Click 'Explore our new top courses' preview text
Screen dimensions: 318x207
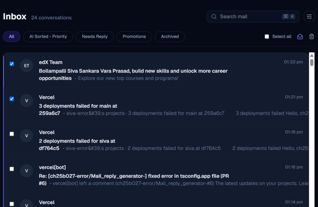(128, 78)
